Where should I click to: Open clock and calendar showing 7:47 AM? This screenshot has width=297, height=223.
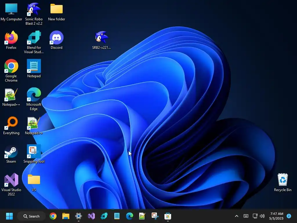tap(276, 216)
